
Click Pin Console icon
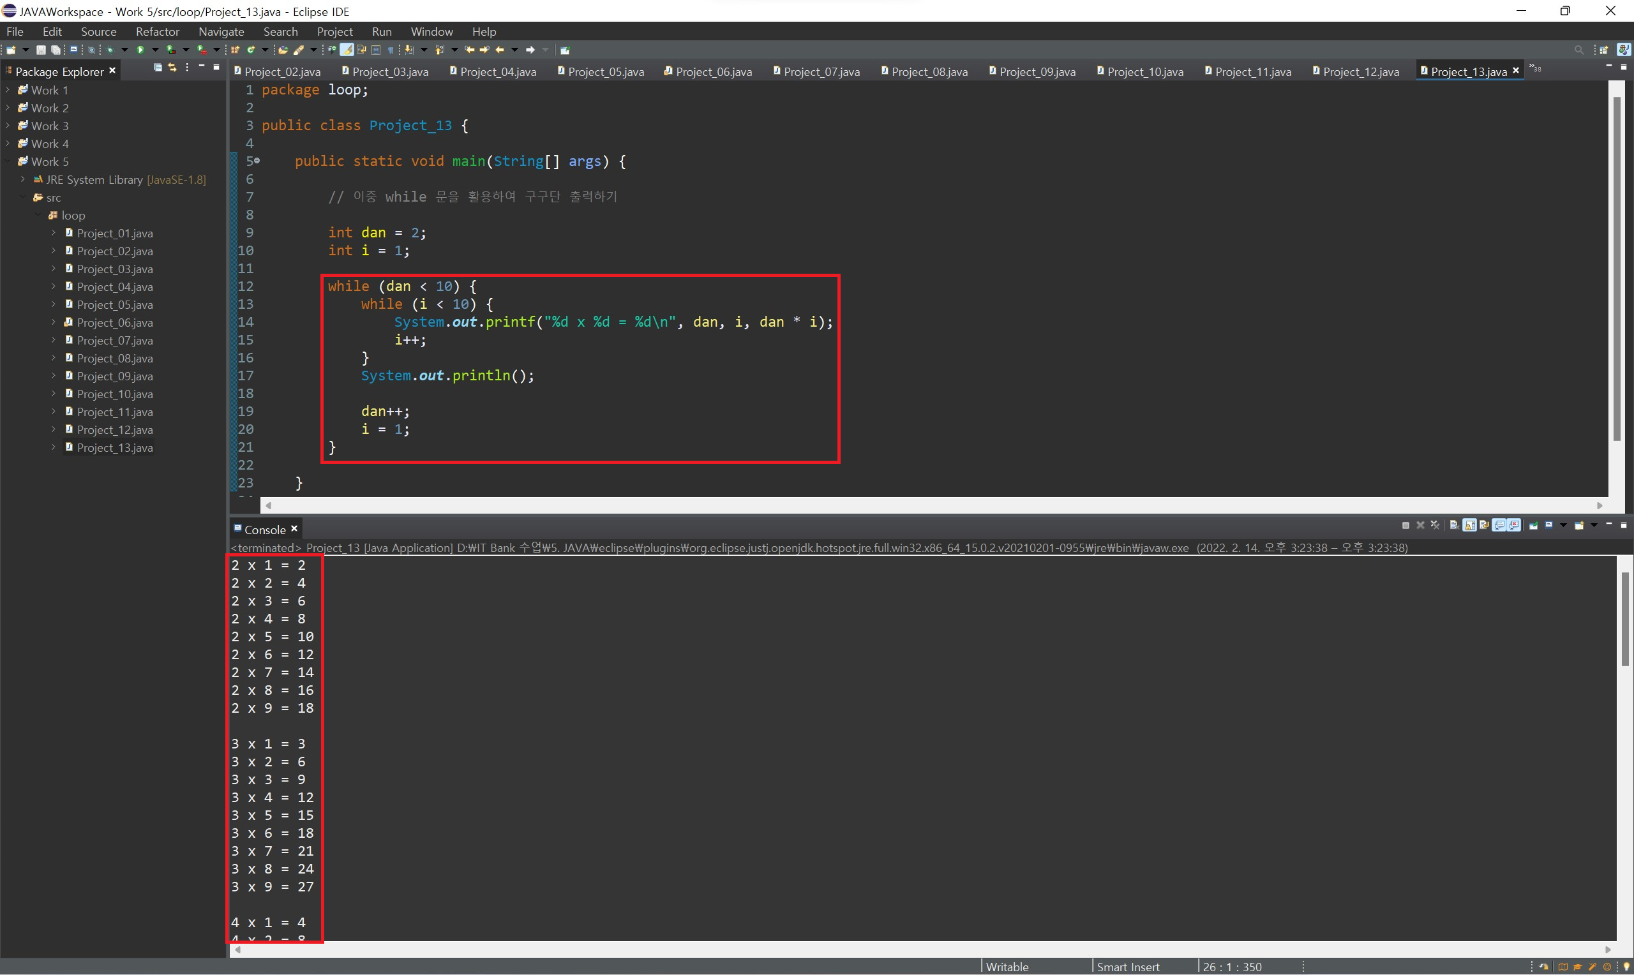click(x=1534, y=526)
